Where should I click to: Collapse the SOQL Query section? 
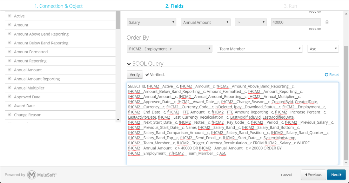pos(129,64)
